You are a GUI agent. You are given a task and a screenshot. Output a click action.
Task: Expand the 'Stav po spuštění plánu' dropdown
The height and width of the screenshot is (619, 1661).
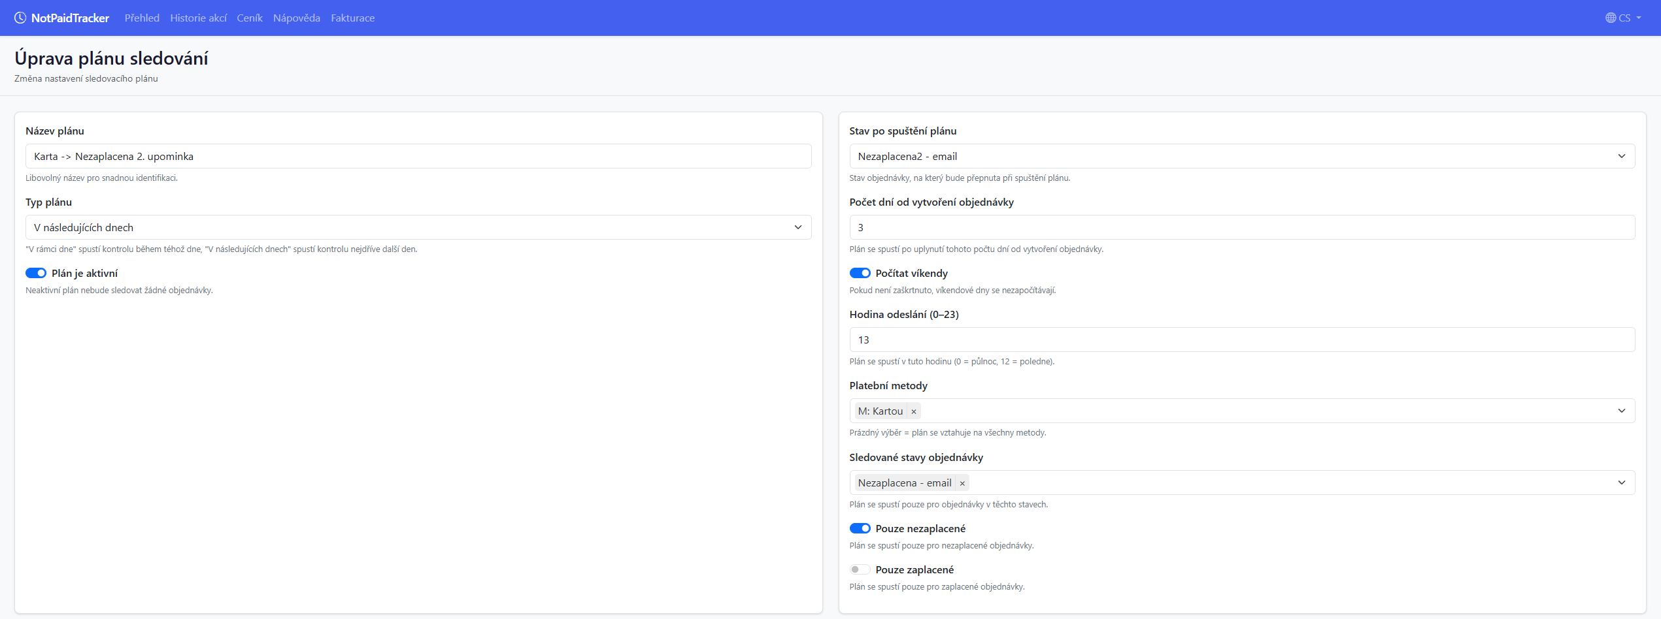click(x=1241, y=156)
